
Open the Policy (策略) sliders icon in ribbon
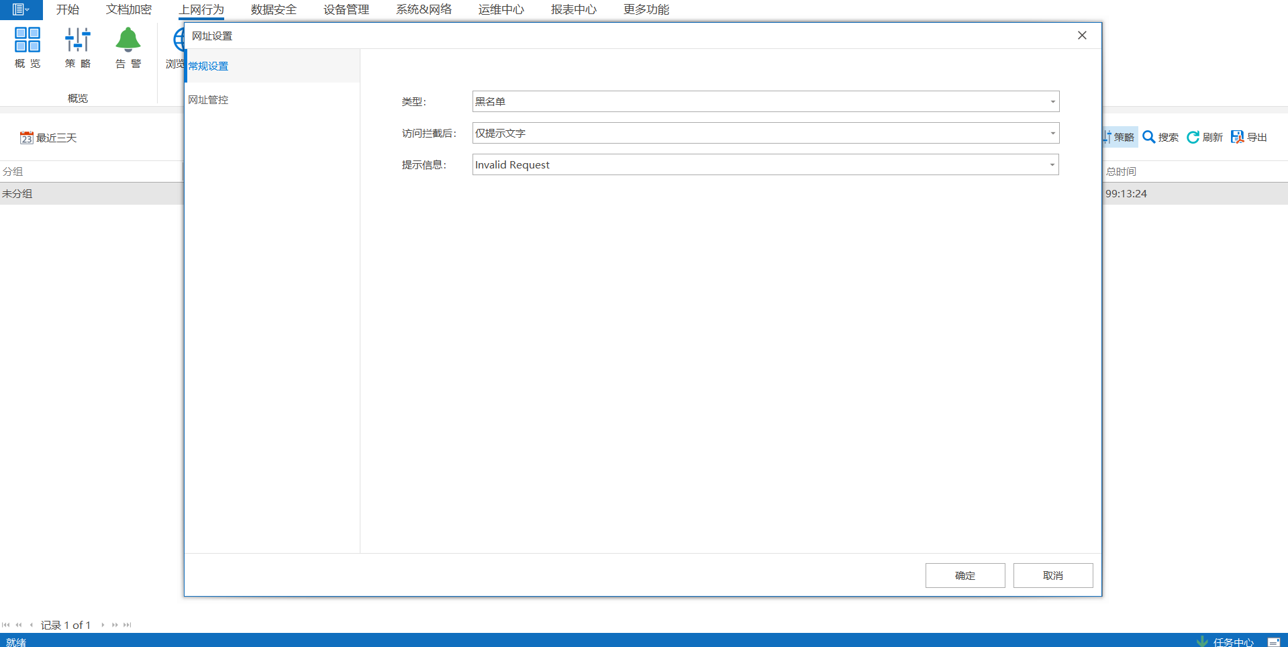(x=78, y=40)
